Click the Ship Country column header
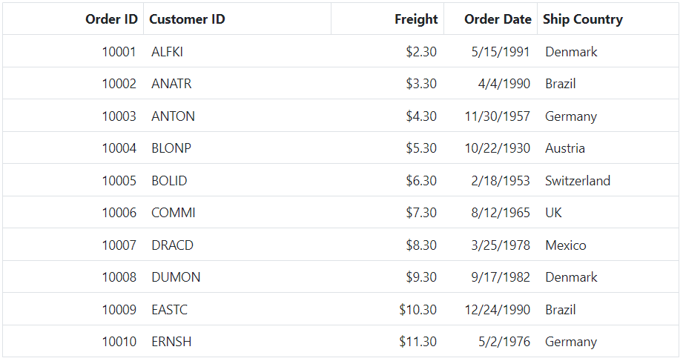Image resolution: width=683 pixels, height=361 pixels. (x=607, y=19)
